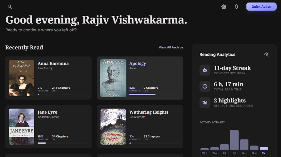Open the Anna Karenina book cover
281x157 pixels.
pyautogui.click(x=21, y=78)
